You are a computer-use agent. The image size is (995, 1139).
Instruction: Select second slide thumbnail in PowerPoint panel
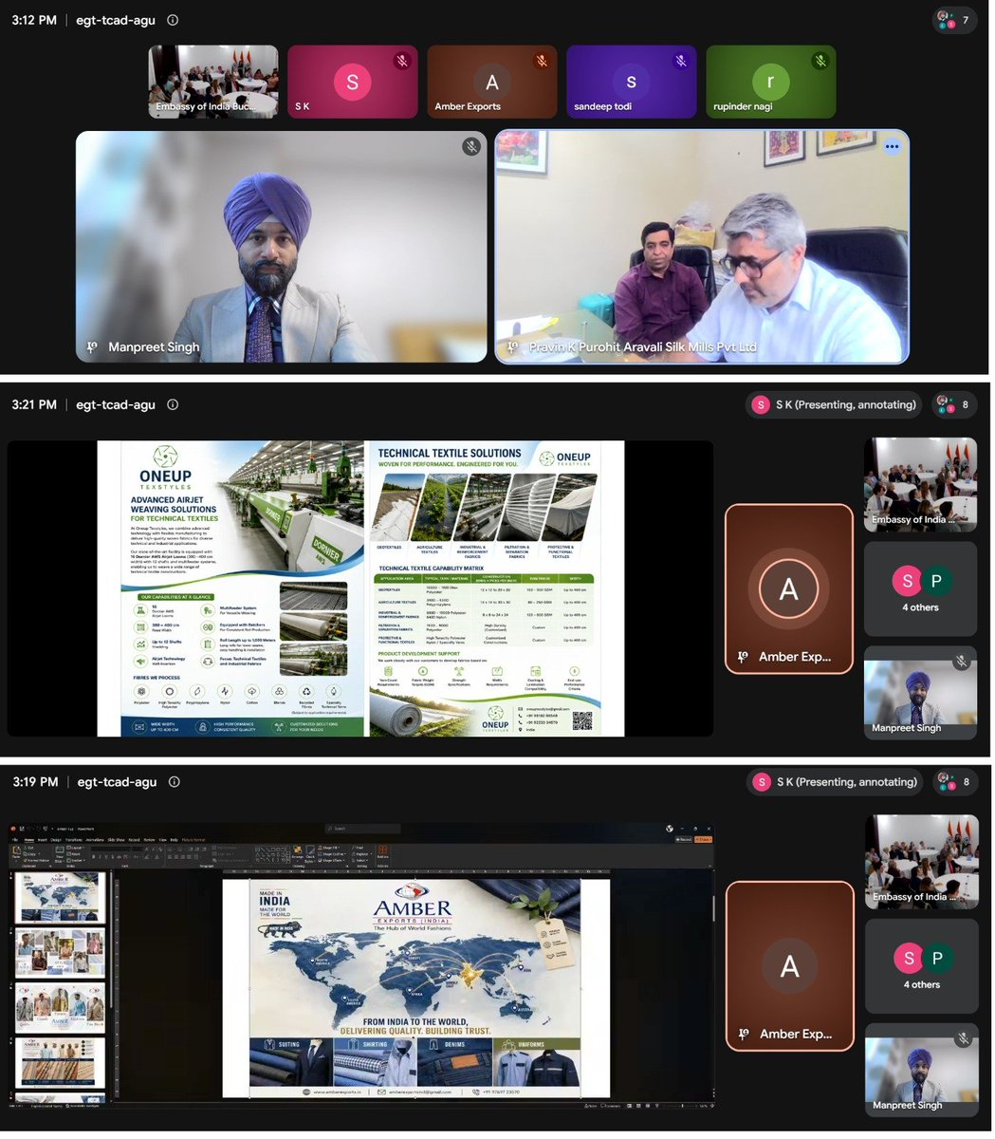(x=61, y=953)
